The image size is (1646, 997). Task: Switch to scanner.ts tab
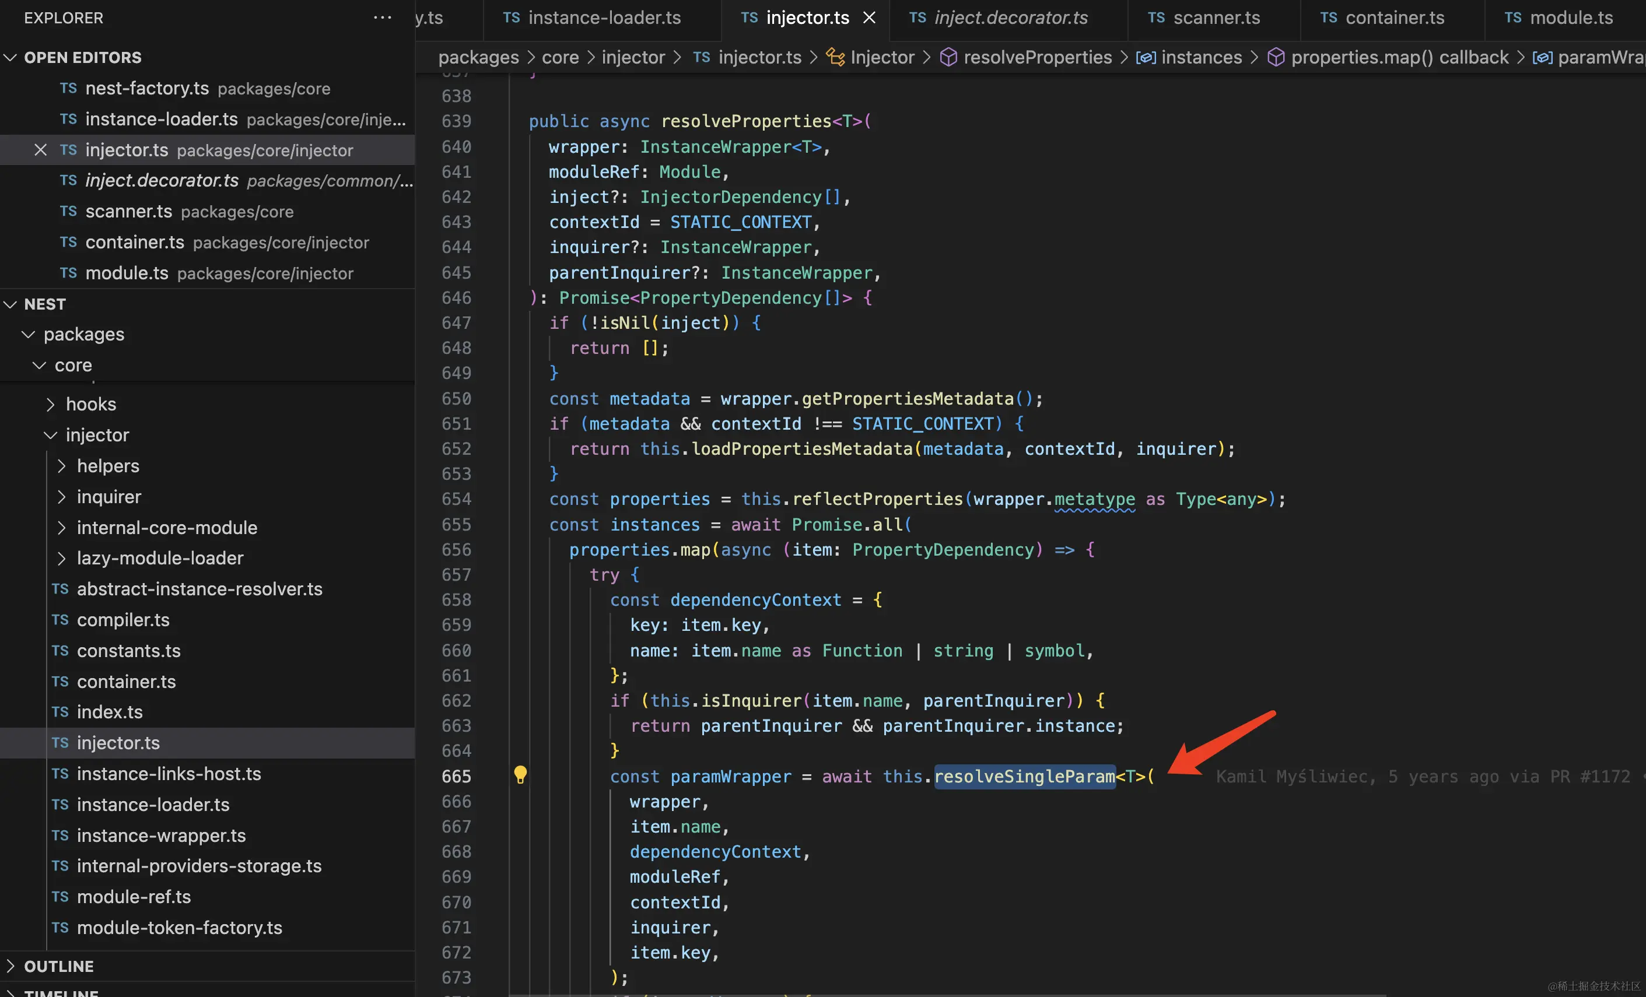tap(1214, 19)
